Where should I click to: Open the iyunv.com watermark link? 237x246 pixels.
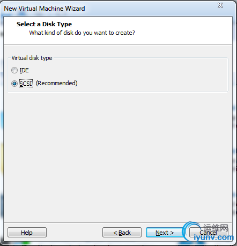[x=214, y=238]
